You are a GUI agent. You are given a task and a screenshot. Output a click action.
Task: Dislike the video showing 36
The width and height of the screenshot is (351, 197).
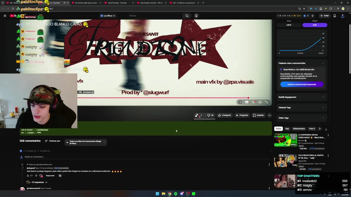pos(210,115)
